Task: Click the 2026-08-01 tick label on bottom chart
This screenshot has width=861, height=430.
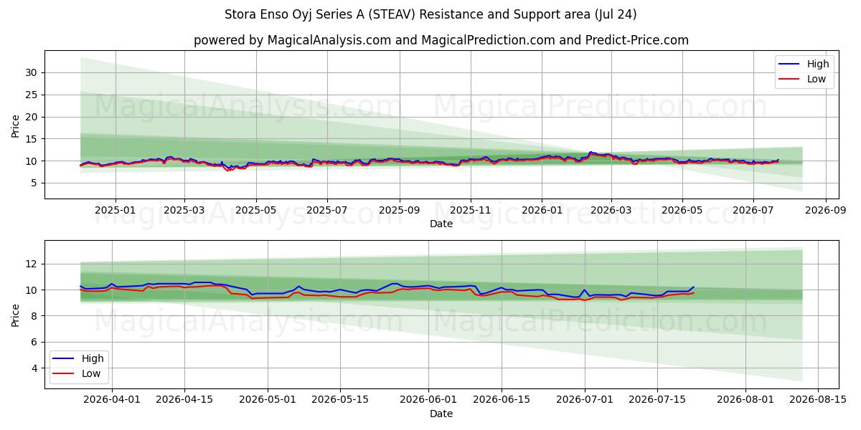Action: [745, 401]
